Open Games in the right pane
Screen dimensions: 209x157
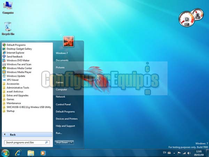[x=60, y=82]
